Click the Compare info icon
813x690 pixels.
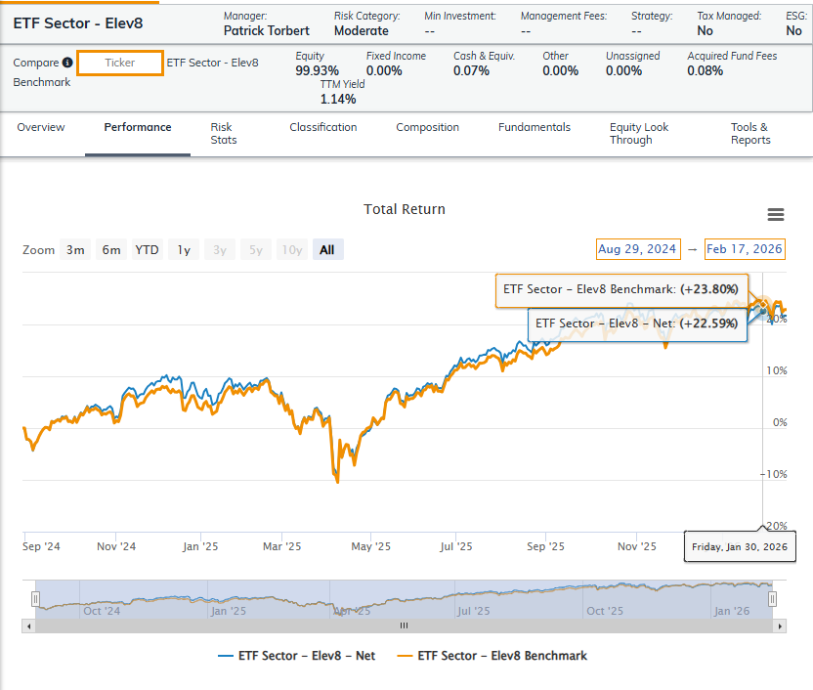[x=67, y=63]
